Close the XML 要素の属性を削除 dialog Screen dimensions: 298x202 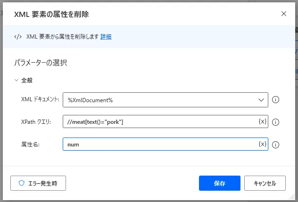(284, 14)
